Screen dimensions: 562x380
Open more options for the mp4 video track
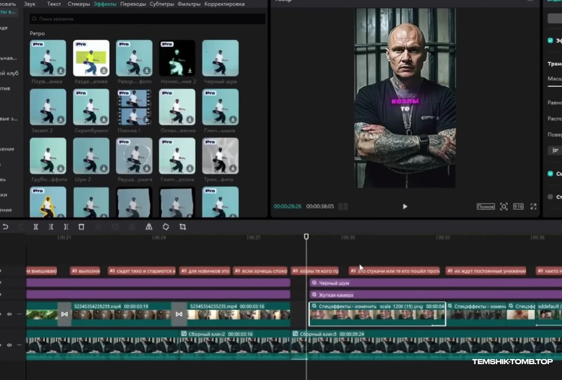[x=19, y=314]
